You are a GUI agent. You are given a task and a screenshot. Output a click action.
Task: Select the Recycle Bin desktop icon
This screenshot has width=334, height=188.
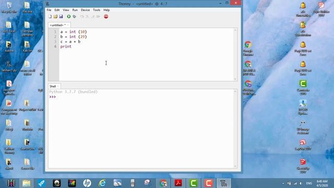pyautogui.click(x=9, y=8)
